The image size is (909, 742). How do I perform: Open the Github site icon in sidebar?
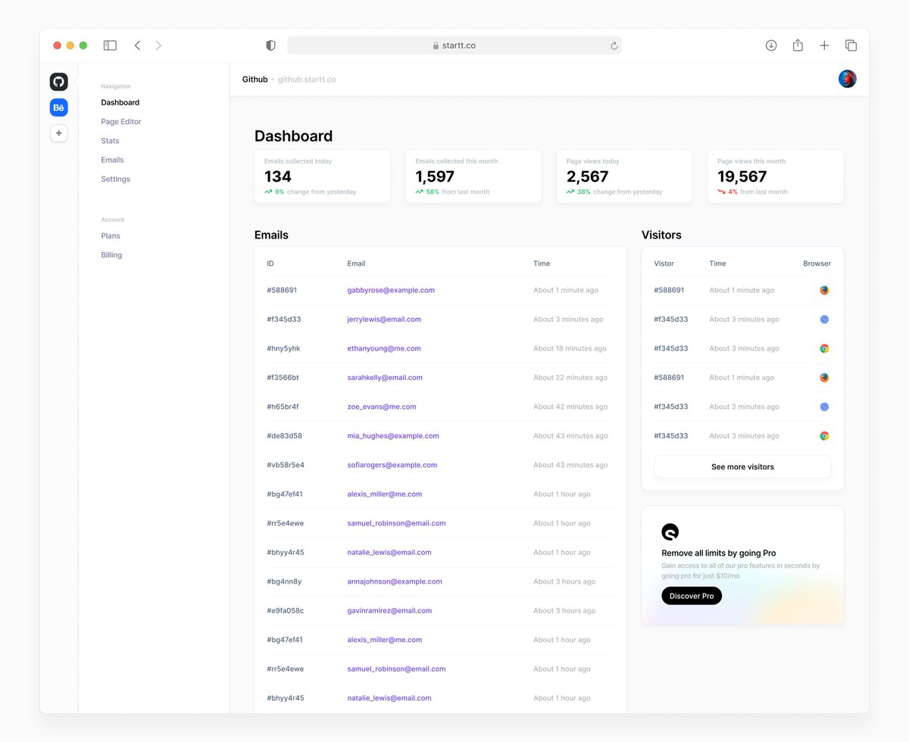[x=59, y=82]
